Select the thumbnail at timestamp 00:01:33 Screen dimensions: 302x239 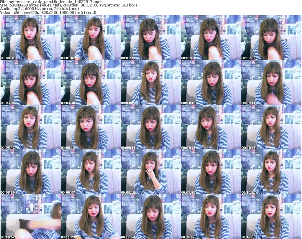click(x=151, y=37)
